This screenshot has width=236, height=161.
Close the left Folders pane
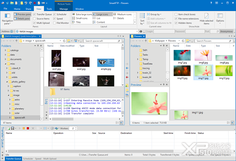pyautogui.click(x=41, y=46)
